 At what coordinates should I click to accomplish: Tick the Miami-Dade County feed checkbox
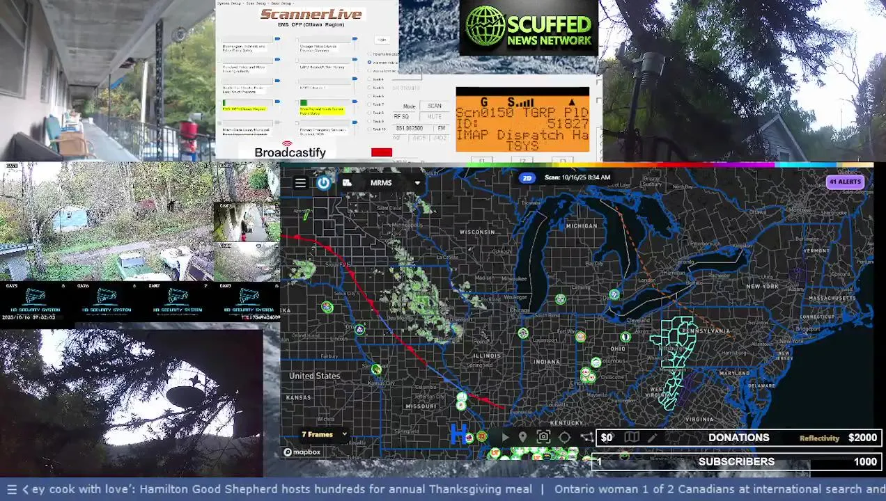[x=219, y=123]
